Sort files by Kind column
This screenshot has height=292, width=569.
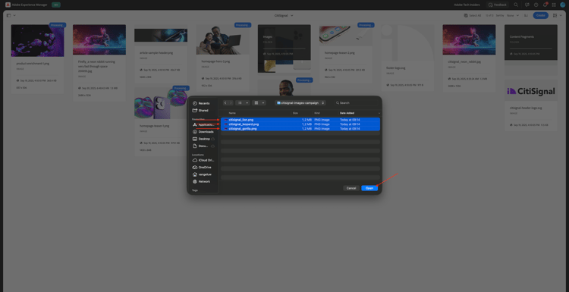(x=317, y=113)
